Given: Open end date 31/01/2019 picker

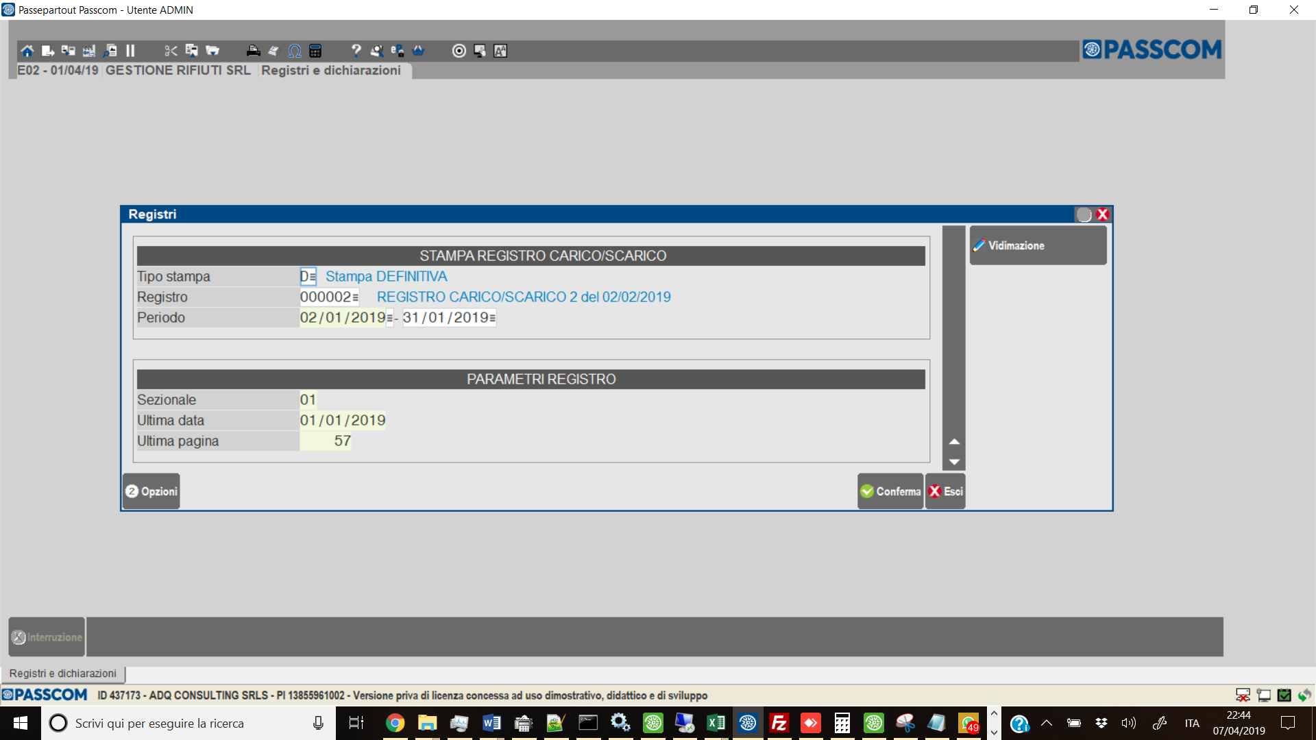Looking at the screenshot, I should 493,319.
